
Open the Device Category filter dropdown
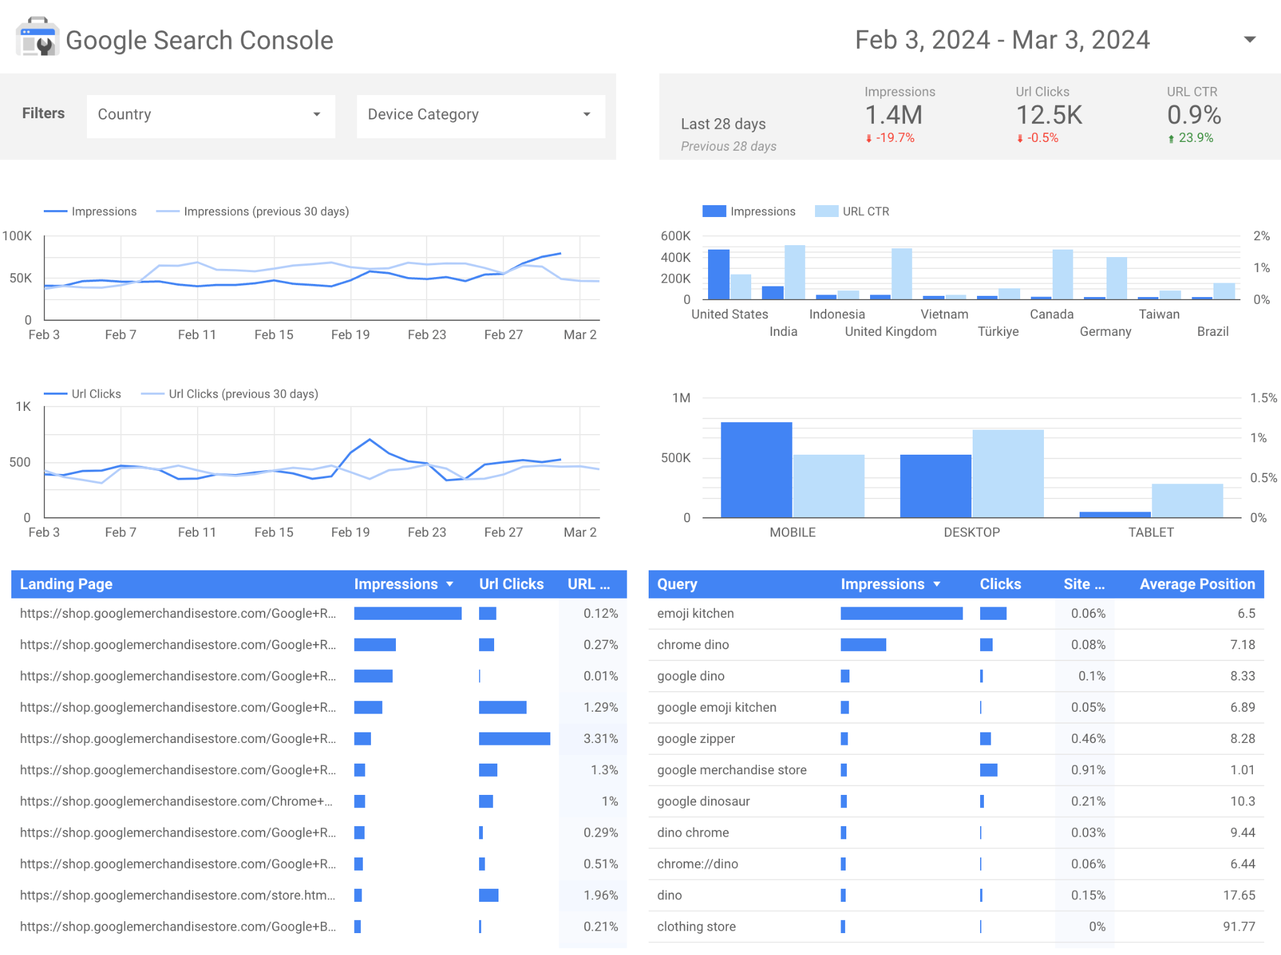tap(477, 113)
